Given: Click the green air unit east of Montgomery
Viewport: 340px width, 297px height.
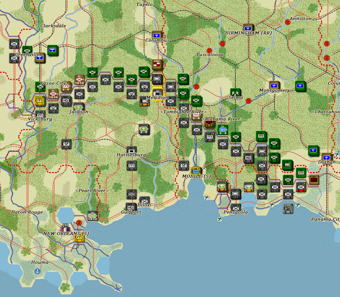Looking at the screenshot, I should click(x=300, y=86).
